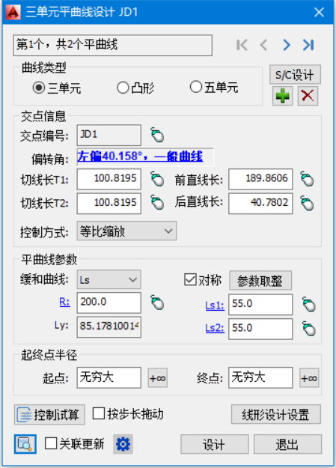Screen dimensions: 336x468
Task: Uncheck the 对称 checkbox
Action: pyautogui.click(x=190, y=279)
